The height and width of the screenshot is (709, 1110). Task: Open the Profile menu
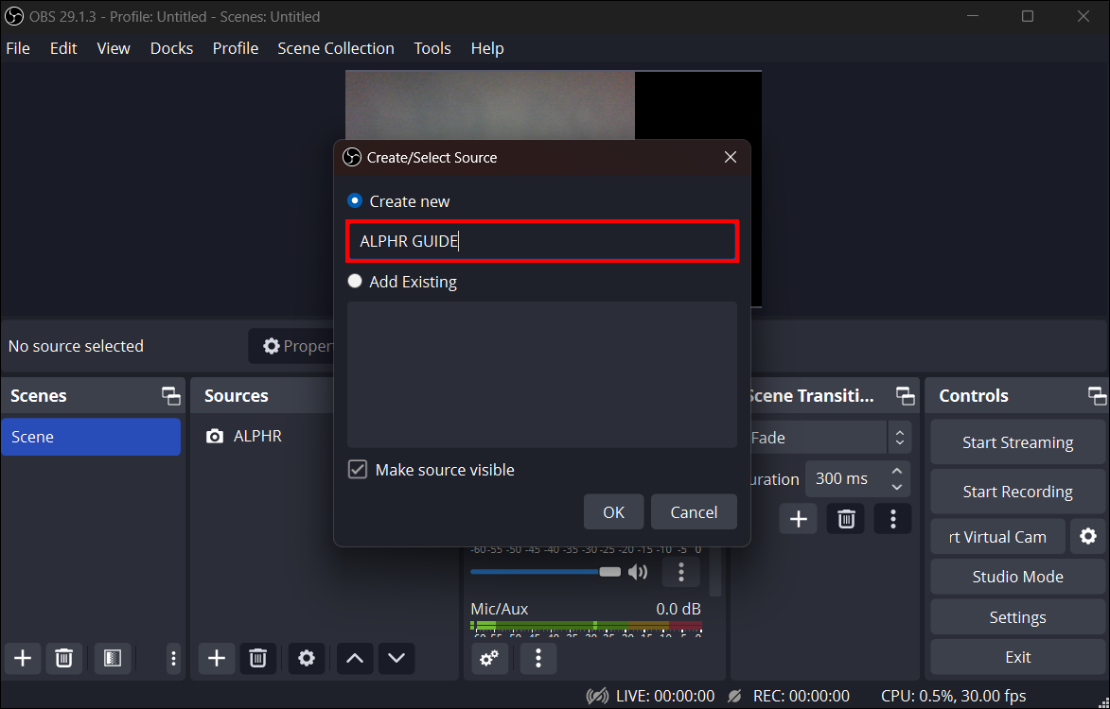point(235,48)
